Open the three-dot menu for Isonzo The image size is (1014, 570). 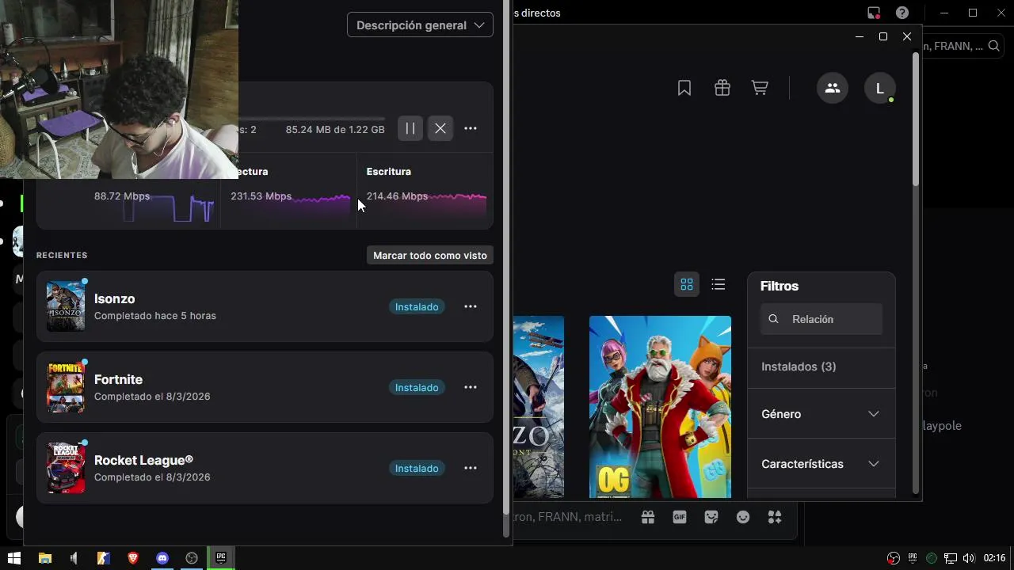click(x=471, y=306)
